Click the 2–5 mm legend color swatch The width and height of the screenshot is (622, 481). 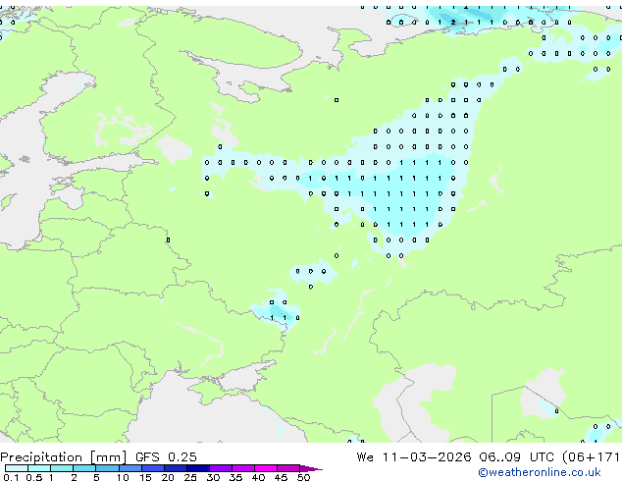pyautogui.click(x=84, y=468)
